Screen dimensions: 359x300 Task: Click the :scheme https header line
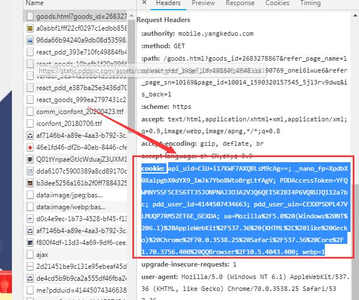[x=166, y=107]
